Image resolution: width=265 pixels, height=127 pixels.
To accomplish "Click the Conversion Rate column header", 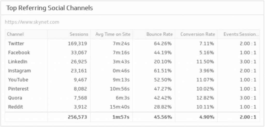I will coord(198,34).
